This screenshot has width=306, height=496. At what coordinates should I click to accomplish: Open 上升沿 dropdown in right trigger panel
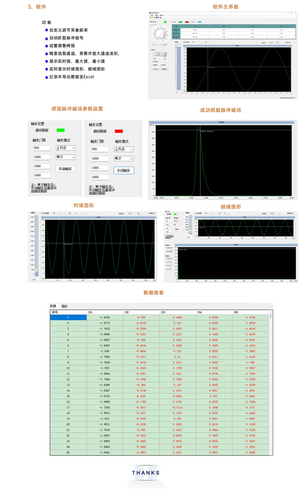pyautogui.click(x=124, y=149)
